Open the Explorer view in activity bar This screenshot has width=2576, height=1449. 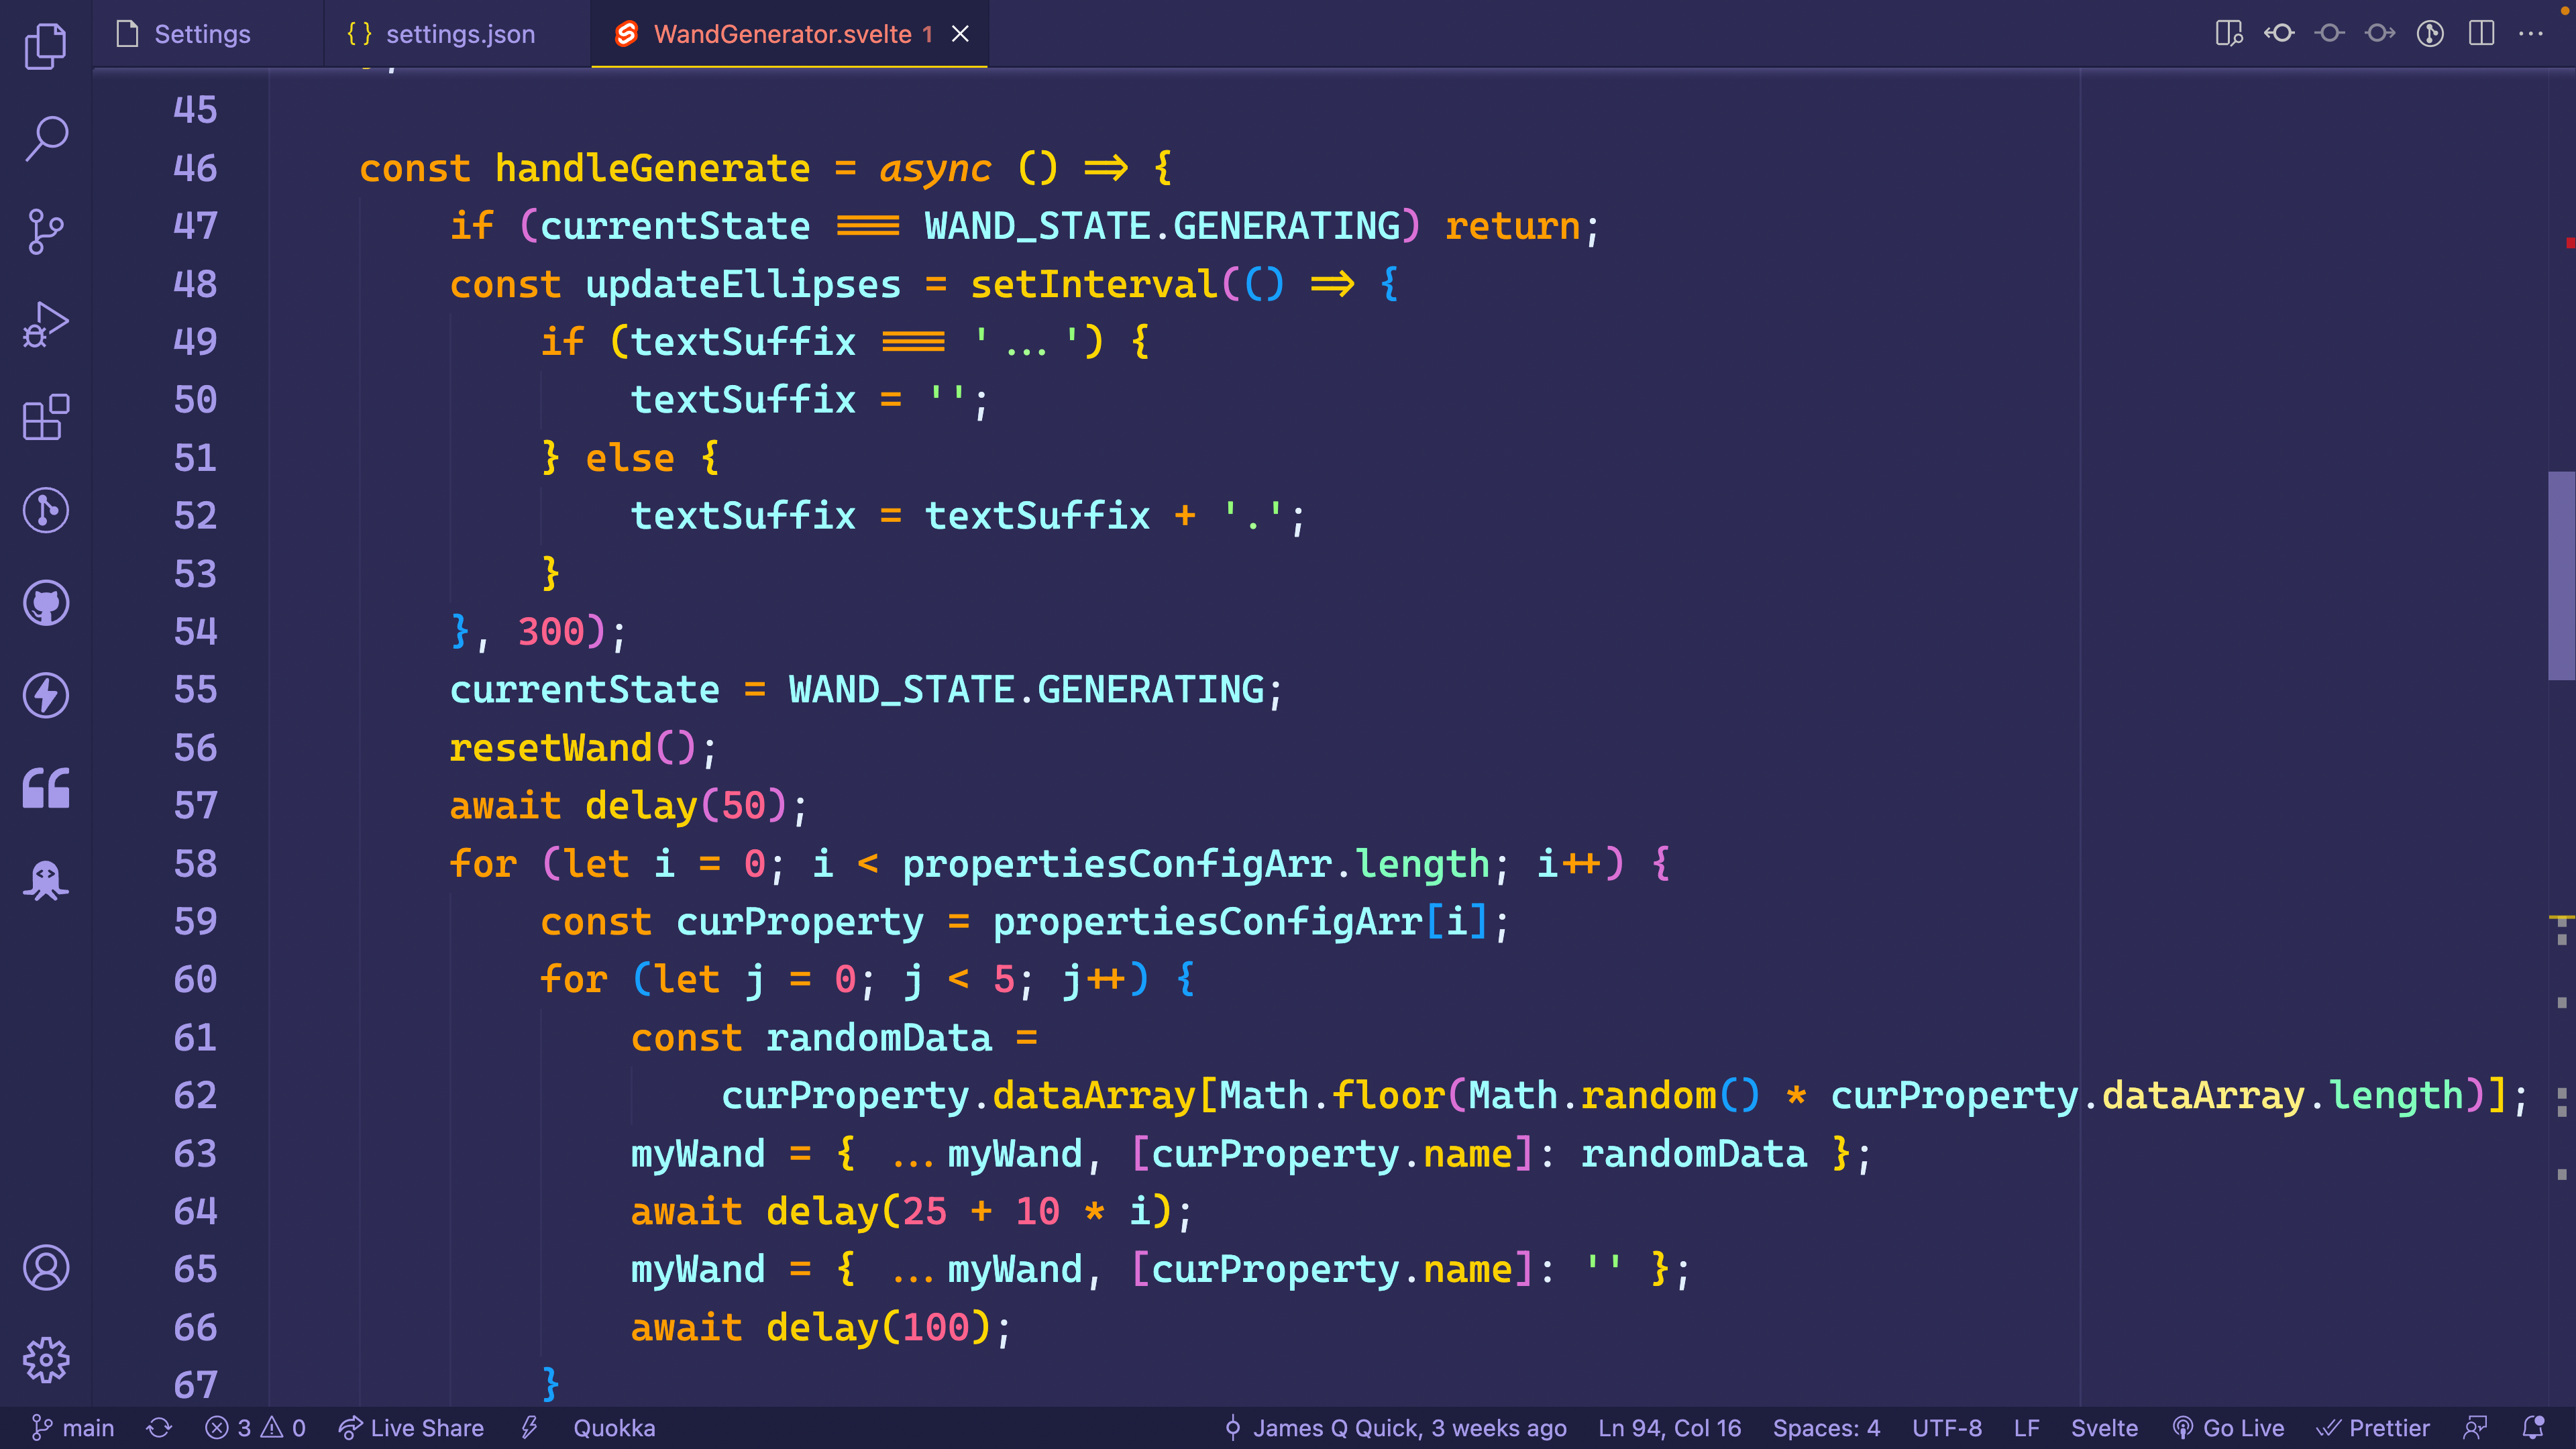pyautogui.click(x=46, y=46)
